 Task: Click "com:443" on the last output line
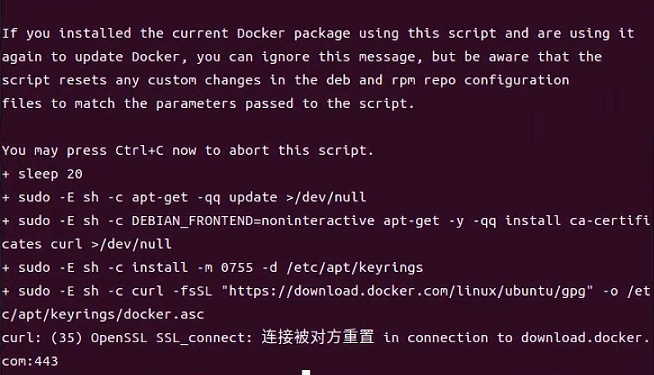(x=30, y=360)
